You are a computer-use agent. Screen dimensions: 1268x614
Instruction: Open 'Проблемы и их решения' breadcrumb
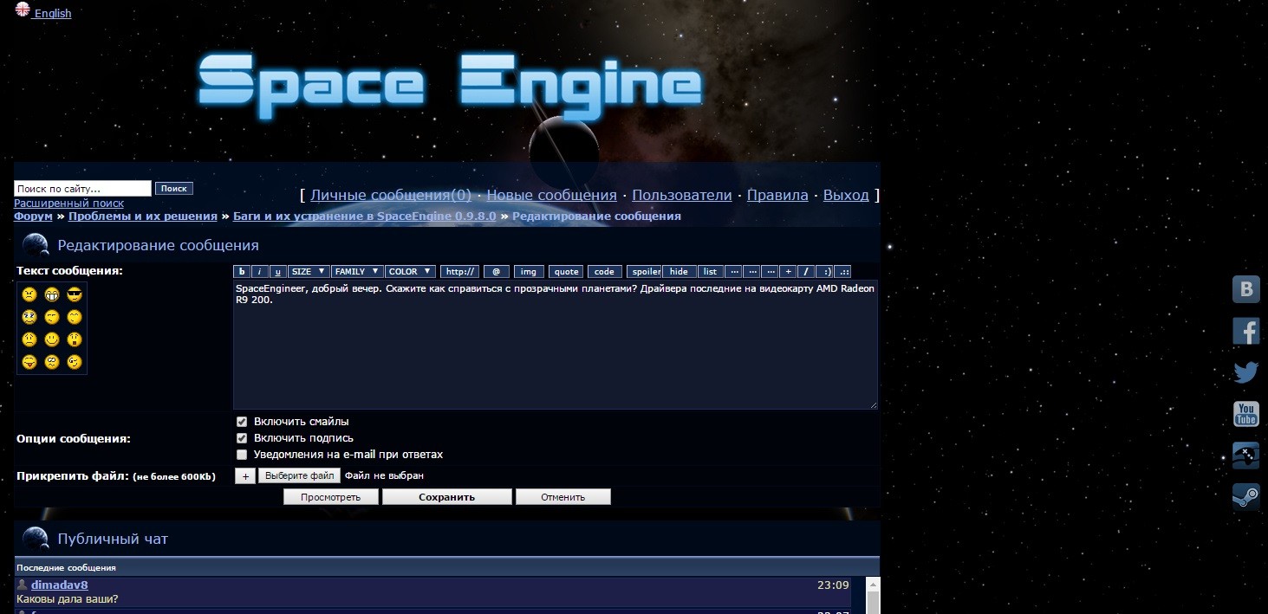click(x=143, y=216)
